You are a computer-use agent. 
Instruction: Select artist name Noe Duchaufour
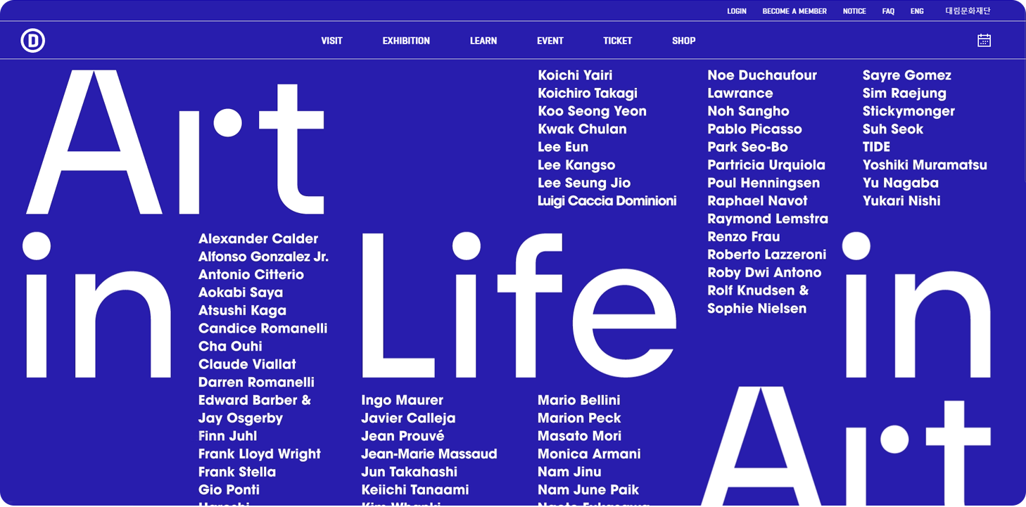point(762,75)
